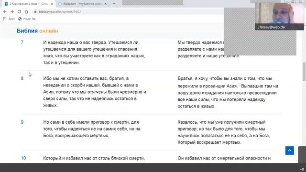
Task: Click the page vertical scrollbar thumb
Action: [304, 72]
